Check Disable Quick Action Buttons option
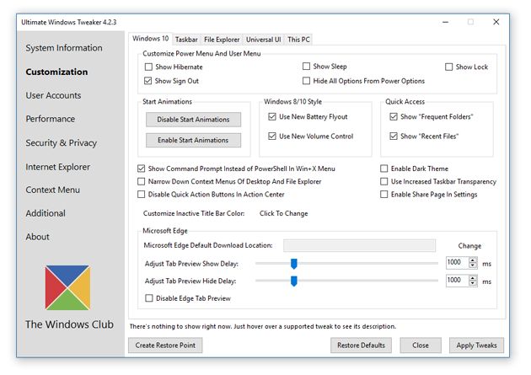 pyautogui.click(x=142, y=195)
